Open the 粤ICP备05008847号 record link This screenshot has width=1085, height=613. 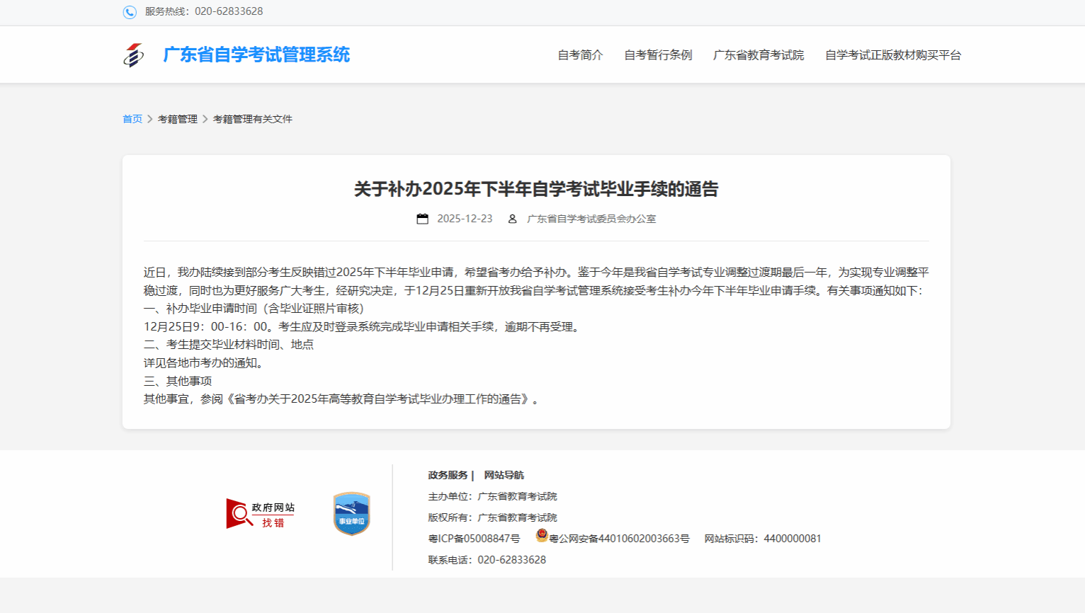474,539
